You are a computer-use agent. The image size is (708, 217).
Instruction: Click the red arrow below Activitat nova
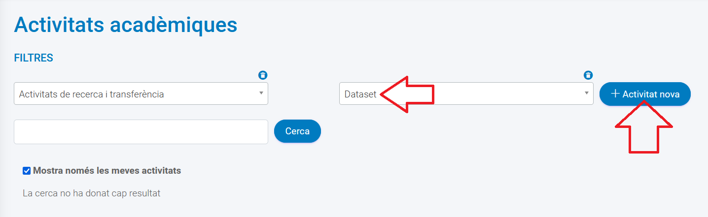(x=644, y=130)
